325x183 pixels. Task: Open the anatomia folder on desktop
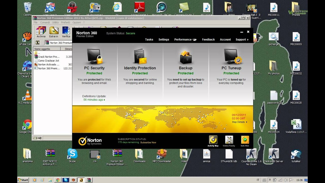(27, 156)
